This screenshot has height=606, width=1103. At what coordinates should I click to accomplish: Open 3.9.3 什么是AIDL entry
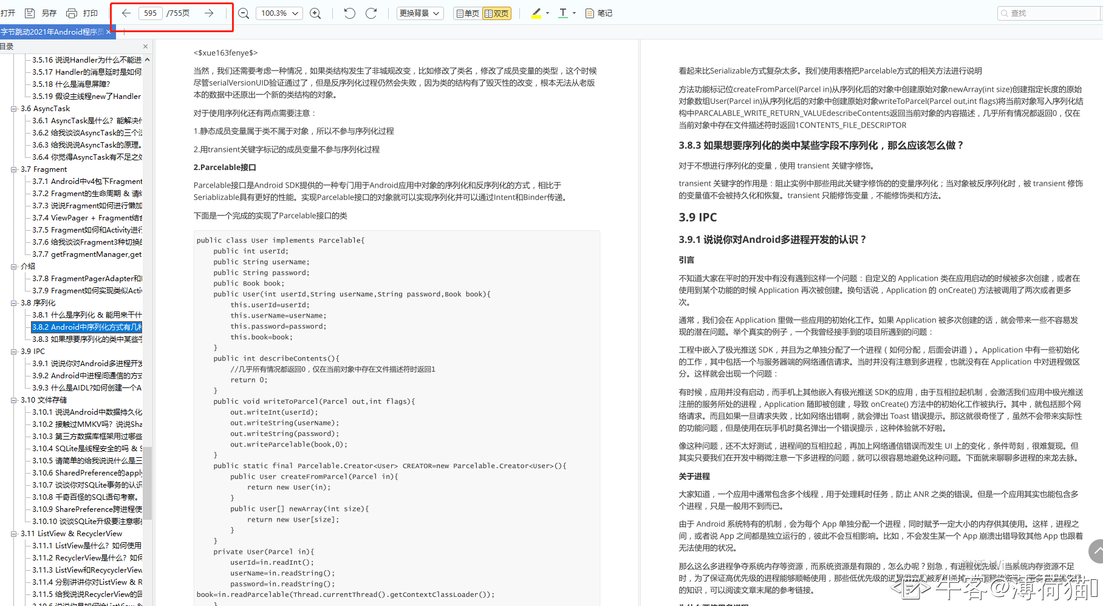[x=87, y=388]
